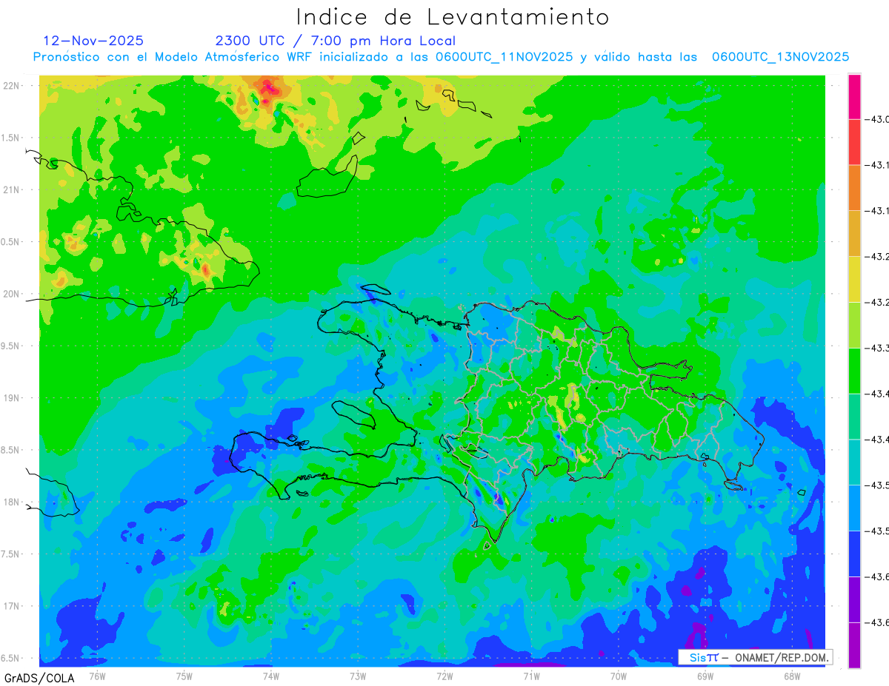Image resolution: width=889 pixels, height=686 pixels.
Task: Click the "SisPI - ONAMET/REP.DOM." label box
Action: pos(756,657)
